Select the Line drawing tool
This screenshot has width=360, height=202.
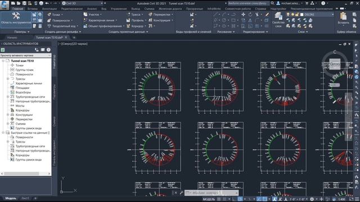pyautogui.click(x=215, y=15)
